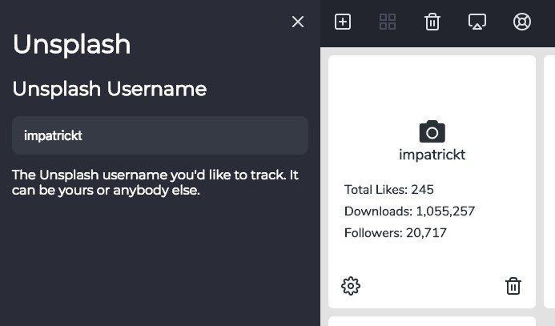
Task: Click the Unsplash Username label
Action: (110, 88)
